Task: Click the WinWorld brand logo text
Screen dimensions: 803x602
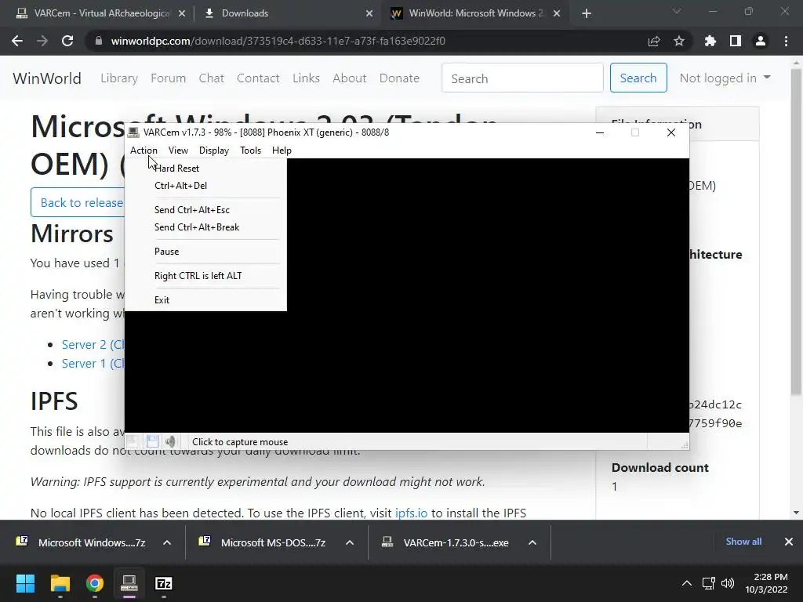Action: coord(47,78)
